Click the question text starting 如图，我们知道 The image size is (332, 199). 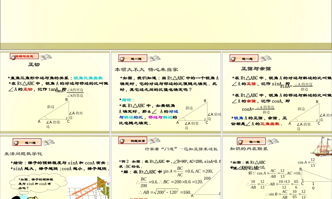[169, 84]
